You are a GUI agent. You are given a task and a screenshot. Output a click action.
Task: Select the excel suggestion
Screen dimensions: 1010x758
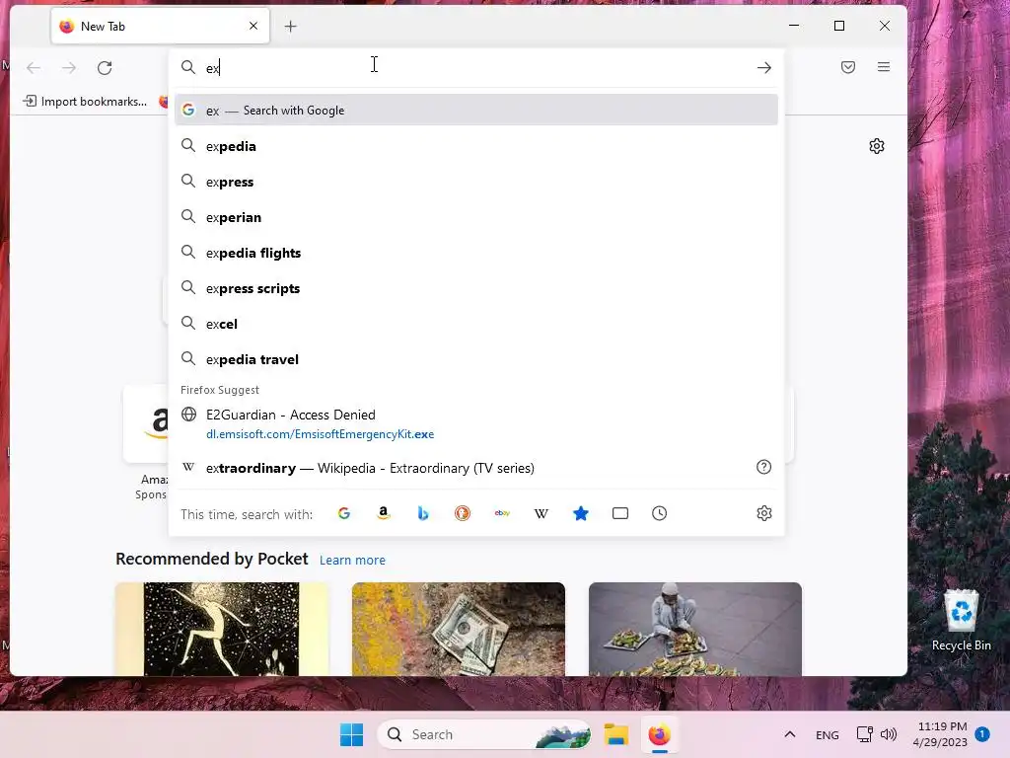pyautogui.click(x=476, y=324)
